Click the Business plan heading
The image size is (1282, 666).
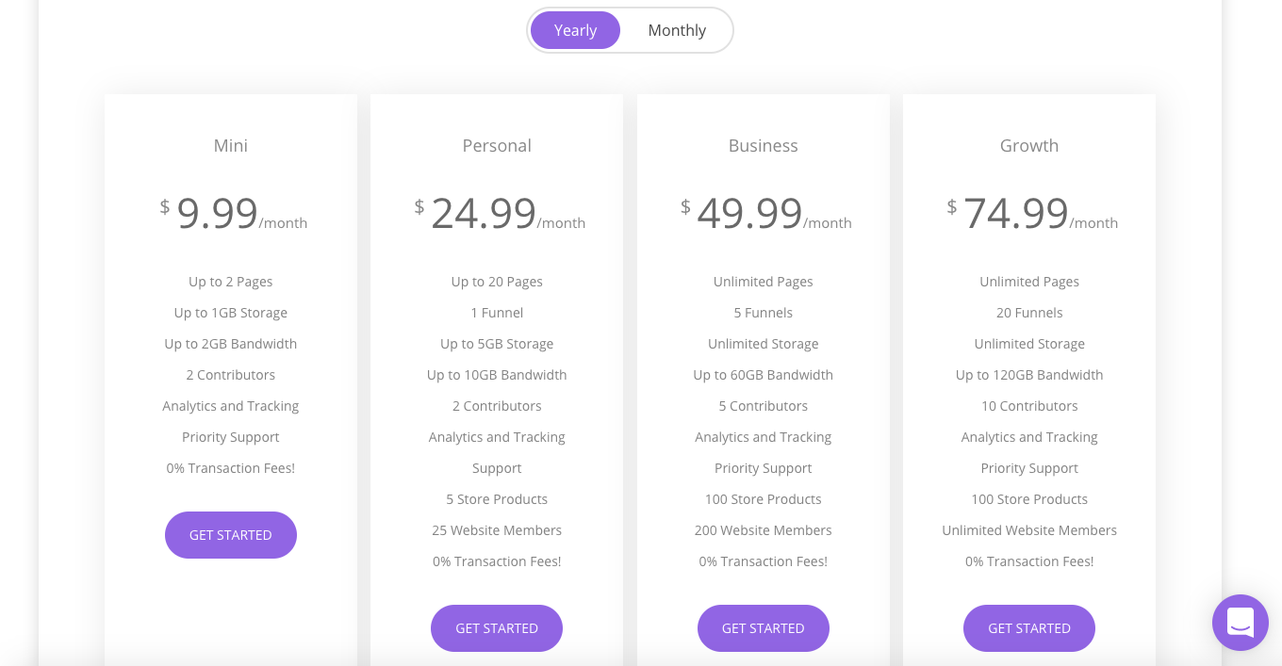coord(764,146)
